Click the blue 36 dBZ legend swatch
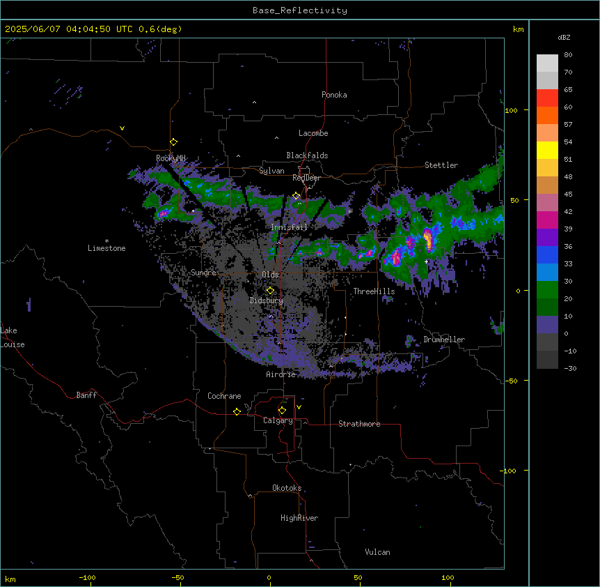600x587 pixels. pyautogui.click(x=547, y=254)
